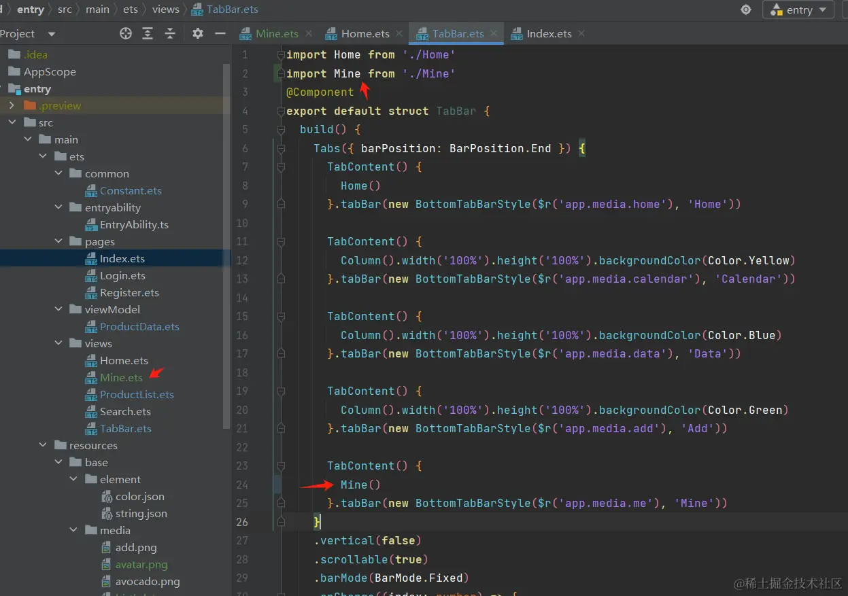Click the Collapse All icon in Project panel
The height and width of the screenshot is (596, 848).
pyautogui.click(x=170, y=33)
